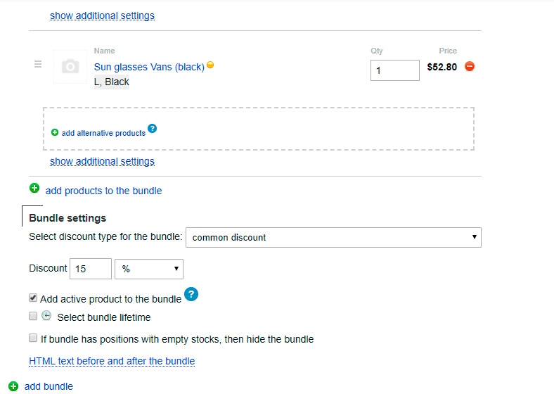Click the Discount value input field
Viewport: 554px width, 394px height.
pos(90,269)
